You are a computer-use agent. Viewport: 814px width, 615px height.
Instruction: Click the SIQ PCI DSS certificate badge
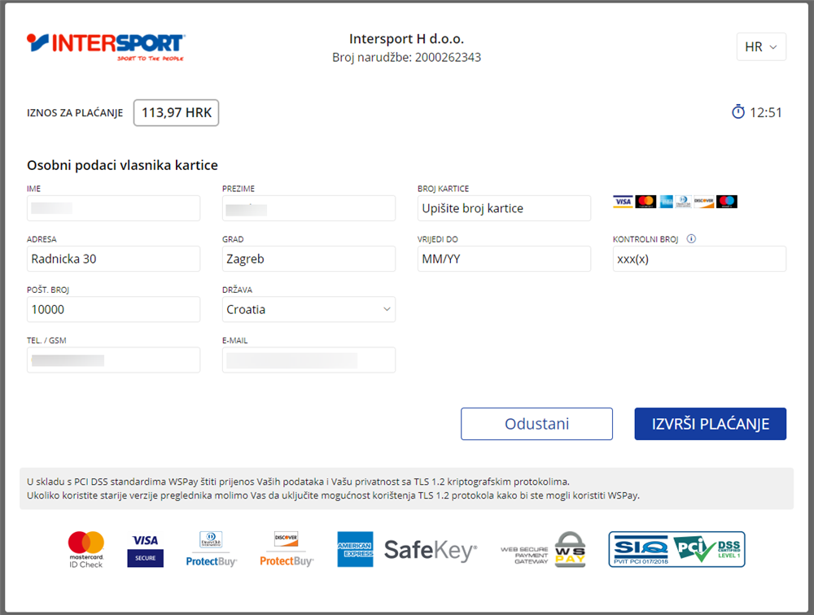coord(677,549)
